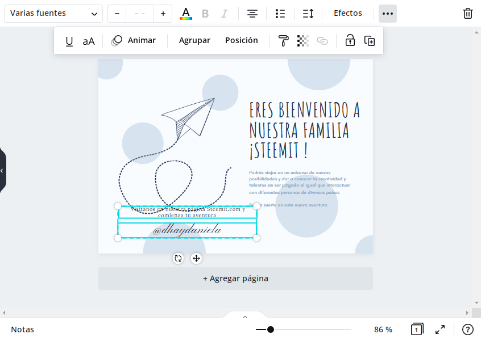
Task: Select the @dhaydaniela signature text
Action: (187, 230)
